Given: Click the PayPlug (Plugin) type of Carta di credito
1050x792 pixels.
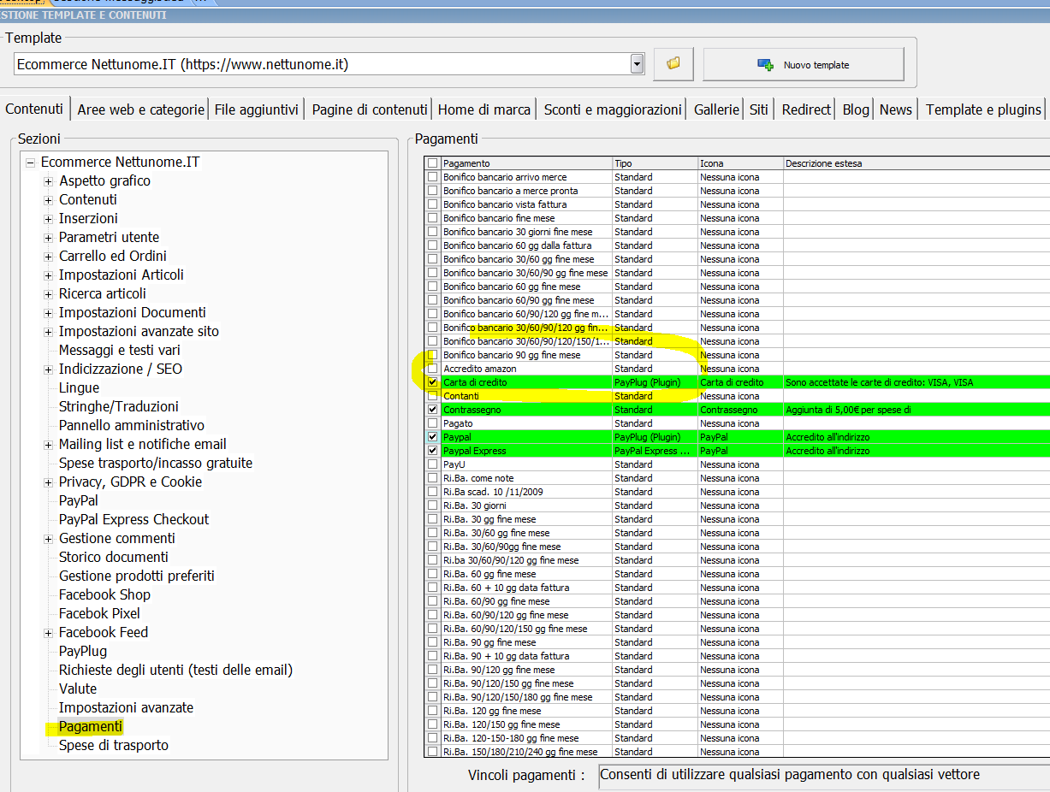Looking at the screenshot, I should tap(655, 382).
